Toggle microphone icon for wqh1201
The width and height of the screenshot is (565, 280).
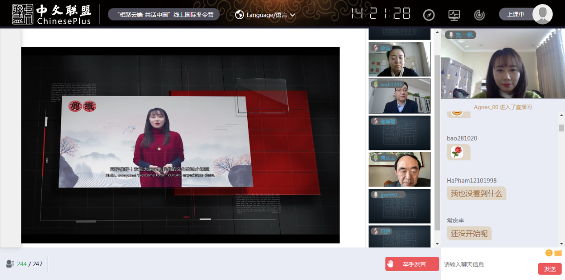tap(376, 85)
